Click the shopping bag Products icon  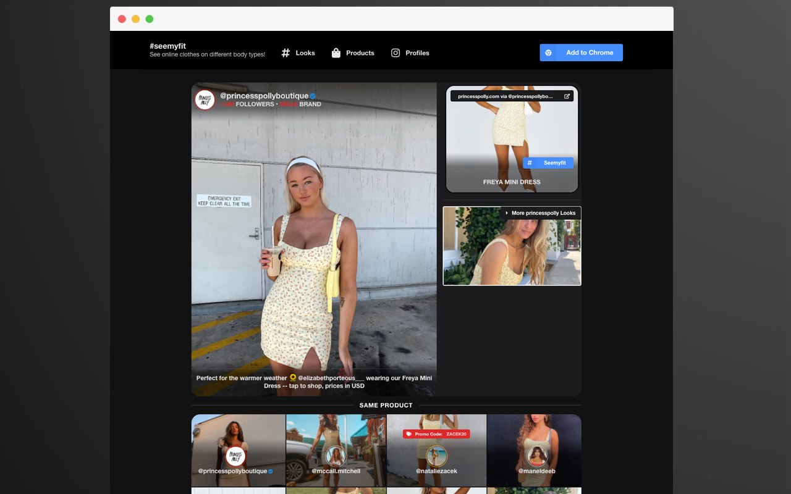click(x=336, y=53)
